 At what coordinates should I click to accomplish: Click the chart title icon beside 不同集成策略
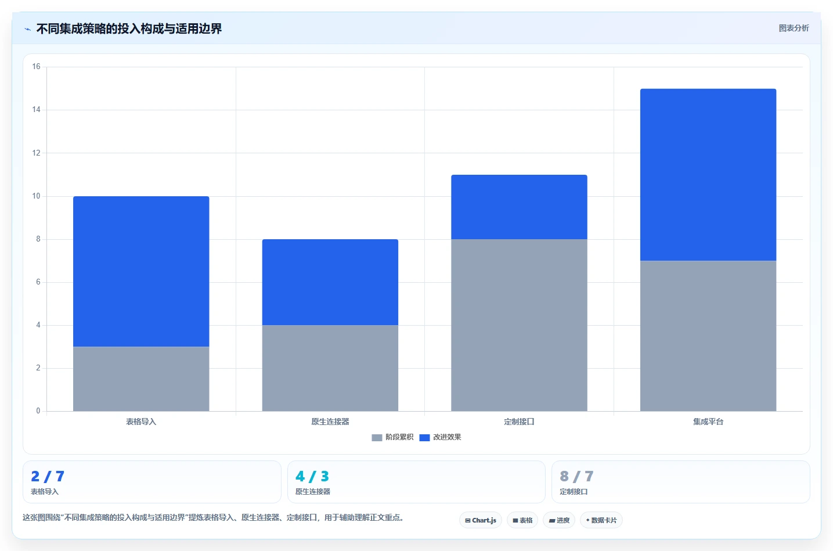(x=27, y=29)
